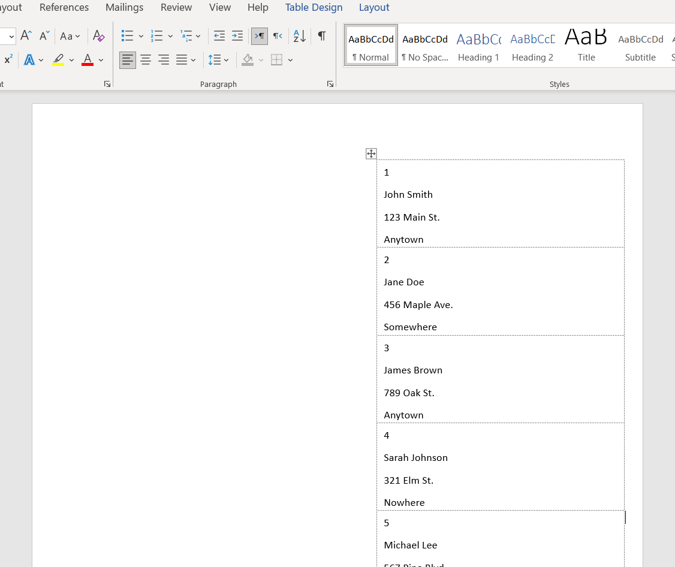Select the table via its move handle
Viewport: 675px width, 567px height.
pos(370,153)
